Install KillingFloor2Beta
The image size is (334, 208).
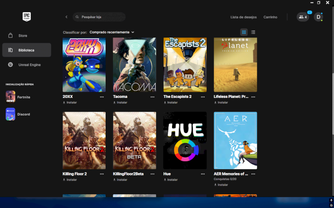tap(120, 180)
